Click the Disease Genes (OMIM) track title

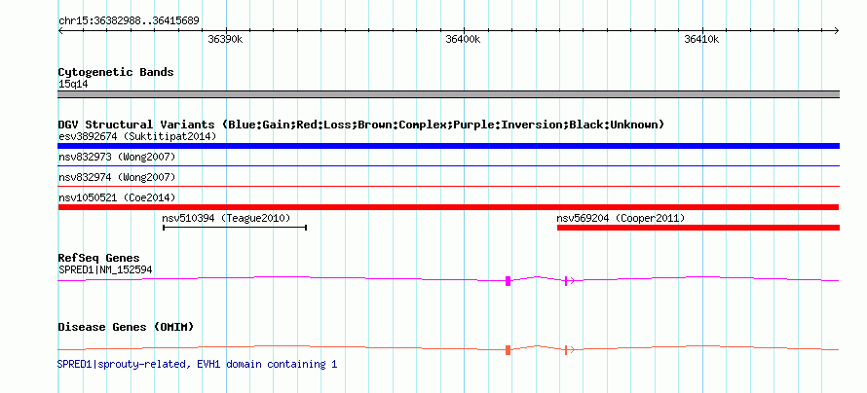126,327
